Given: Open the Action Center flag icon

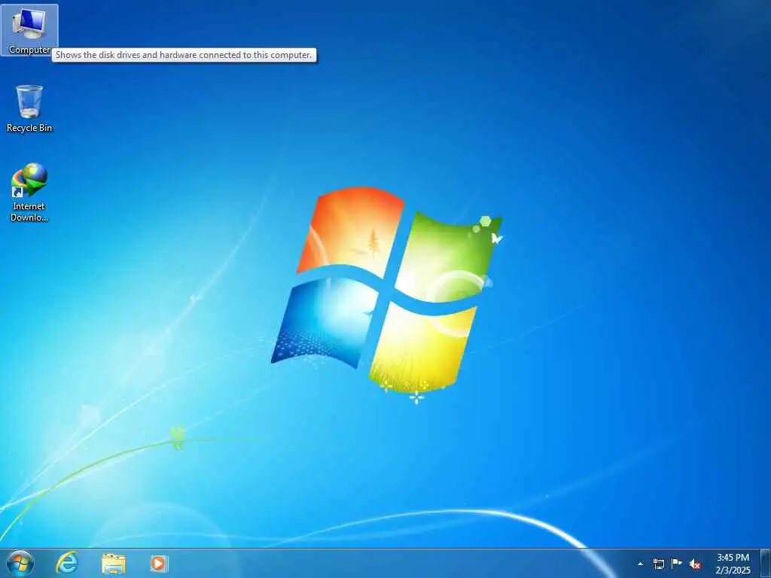Looking at the screenshot, I should pyautogui.click(x=677, y=564).
